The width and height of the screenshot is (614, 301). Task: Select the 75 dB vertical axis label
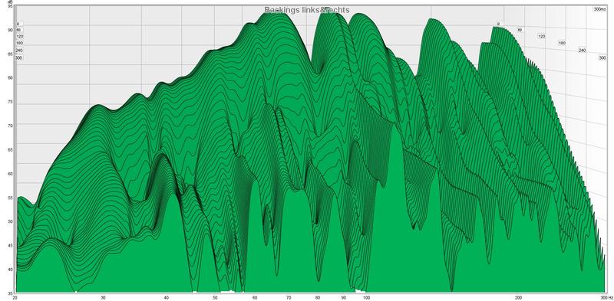click(10, 102)
